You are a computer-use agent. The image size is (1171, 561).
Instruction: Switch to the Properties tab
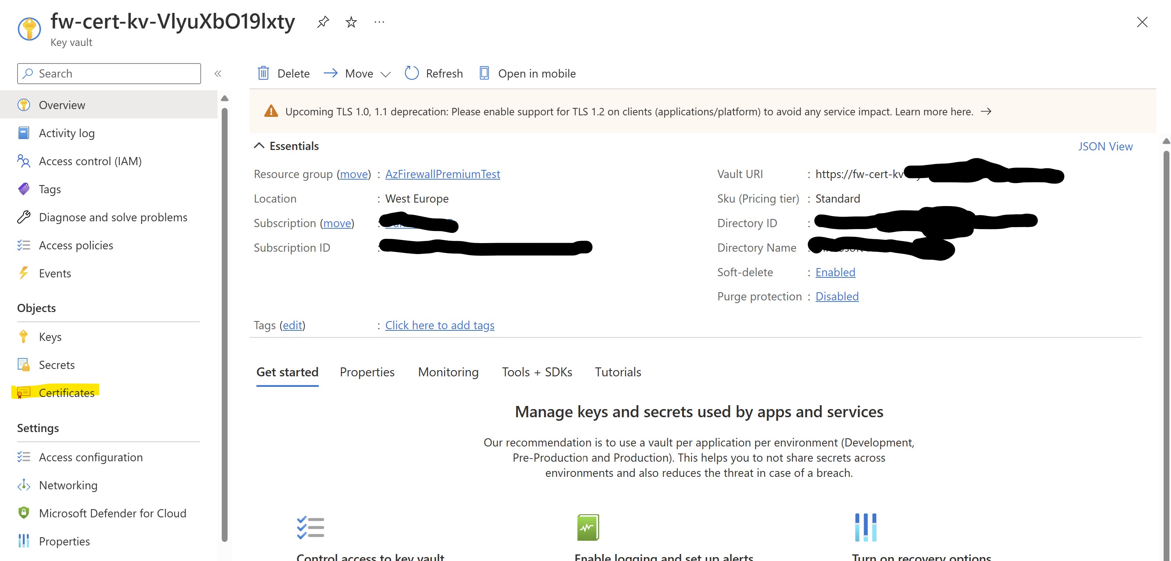(367, 372)
